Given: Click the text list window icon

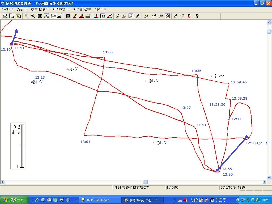Looking at the screenshot, I should (x=103, y=16).
